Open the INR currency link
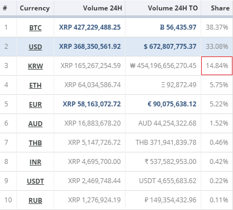 pyautogui.click(x=35, y=162)
